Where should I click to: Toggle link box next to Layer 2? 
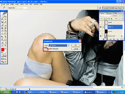103,31
